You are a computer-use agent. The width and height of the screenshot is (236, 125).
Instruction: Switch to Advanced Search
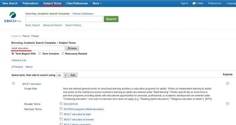pos(53,25)
